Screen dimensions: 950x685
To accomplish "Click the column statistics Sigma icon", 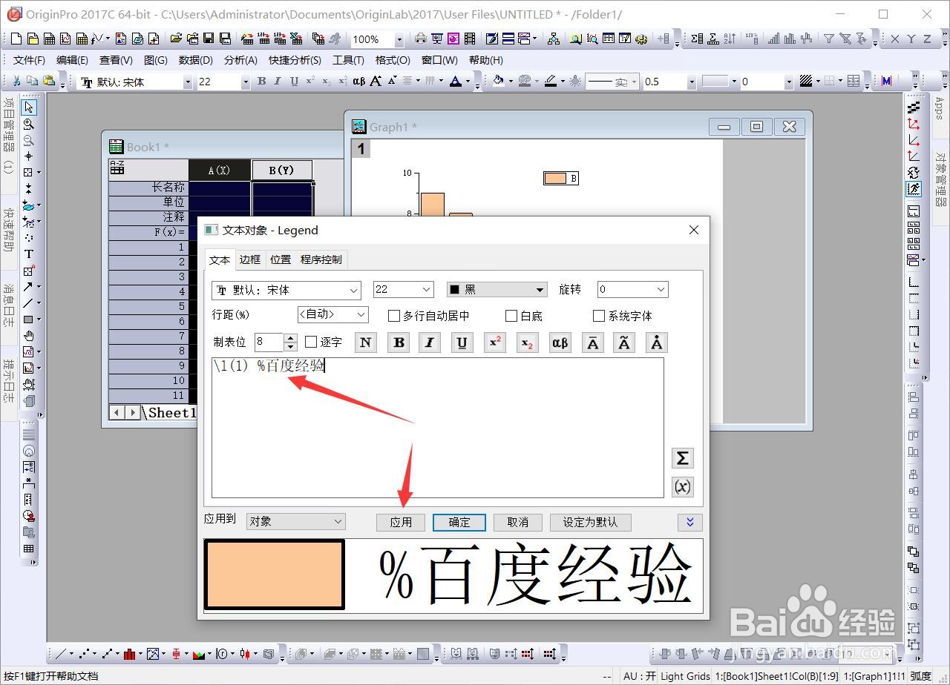I will click(x=697, y=39).
